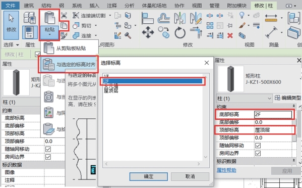Select Mirror - Pick Axis tool

click(x=179, y=18)
